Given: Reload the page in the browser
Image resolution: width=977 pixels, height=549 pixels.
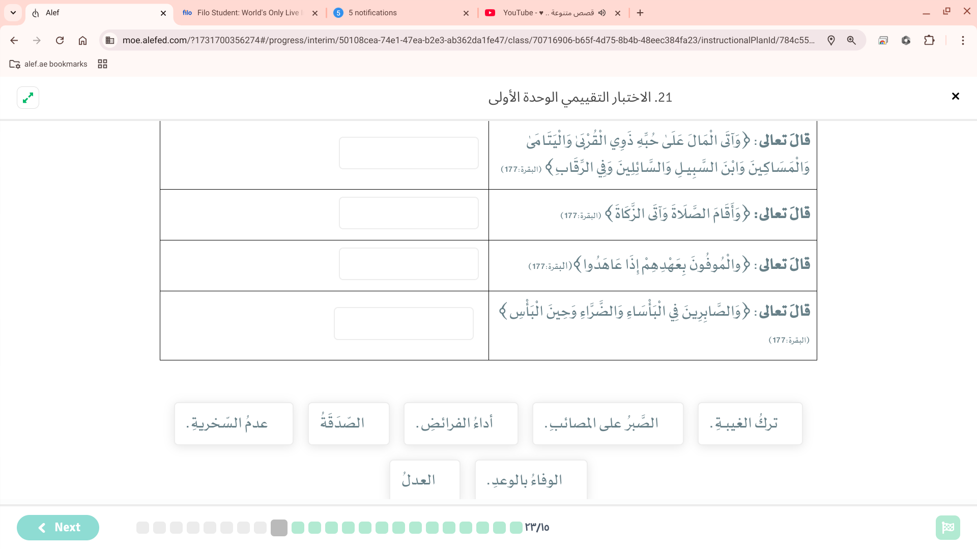Looking at the screenshot, I should coord(60,40).
